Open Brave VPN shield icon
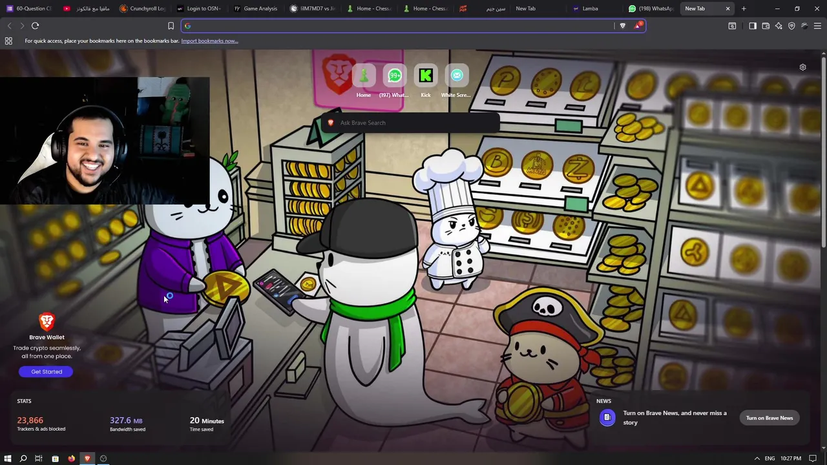Image resolution: width=827 pixels, height=465 pixels. point(791,26)
